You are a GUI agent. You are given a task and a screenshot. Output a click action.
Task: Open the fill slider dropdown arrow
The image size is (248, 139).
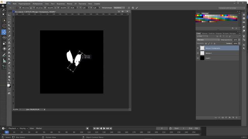click(239, 44)
